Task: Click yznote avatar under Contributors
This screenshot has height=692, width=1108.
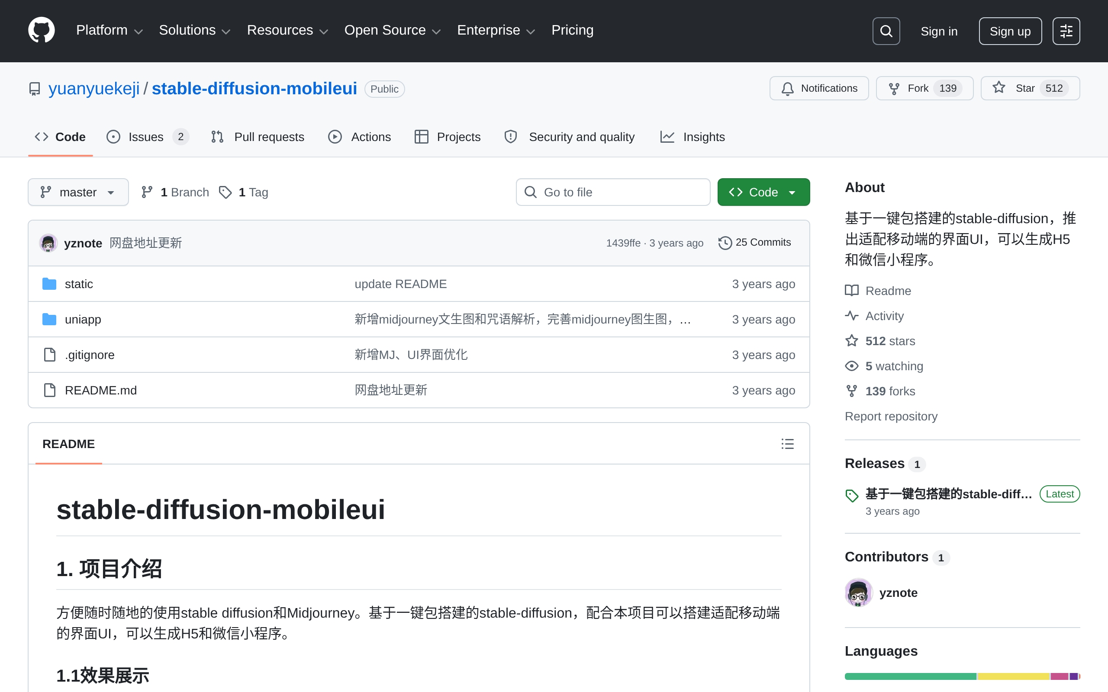Action: [858, 593]
